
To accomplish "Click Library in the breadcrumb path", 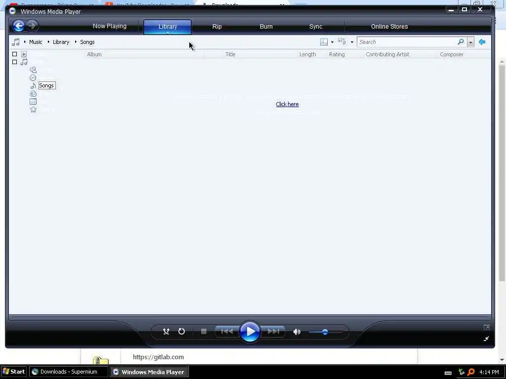I will click(61, 42).
